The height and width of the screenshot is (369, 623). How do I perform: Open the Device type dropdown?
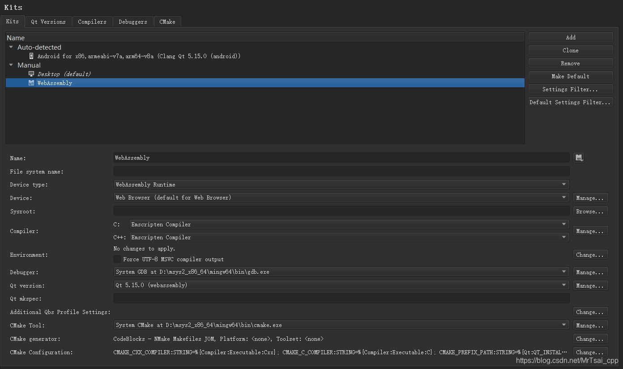341,184
